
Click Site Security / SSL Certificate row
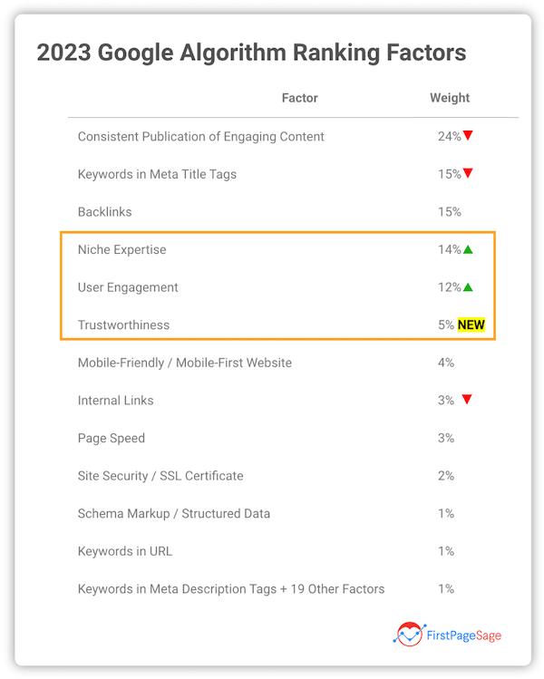[x=160, y=475]
